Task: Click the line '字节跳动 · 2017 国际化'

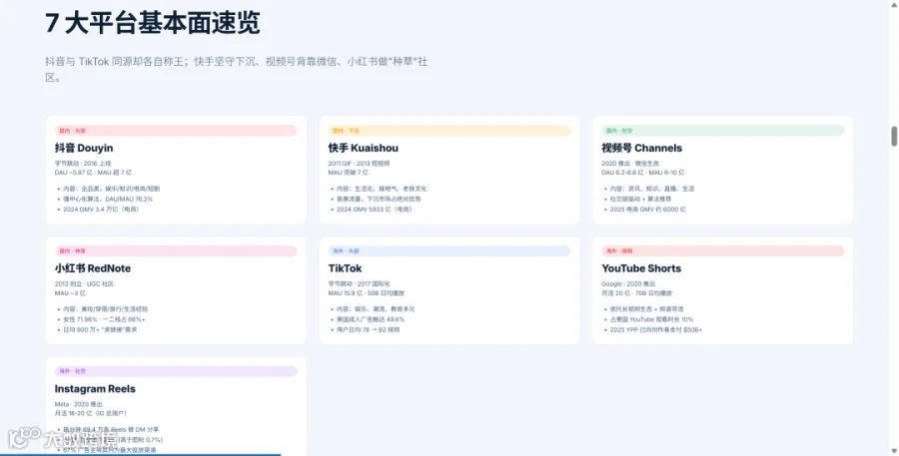Action: [359, 283]
